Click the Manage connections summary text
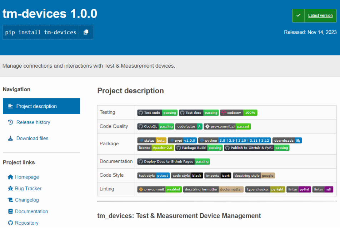This screenshot has width=340, height=229. click(89, 66)
